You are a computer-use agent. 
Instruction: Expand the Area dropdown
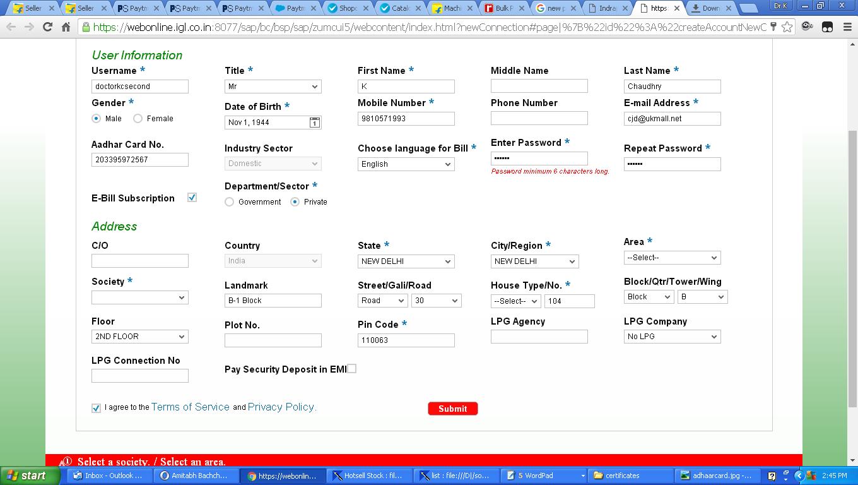point(672,258)
